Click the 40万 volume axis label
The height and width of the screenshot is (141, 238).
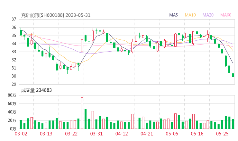click(12, 112)
